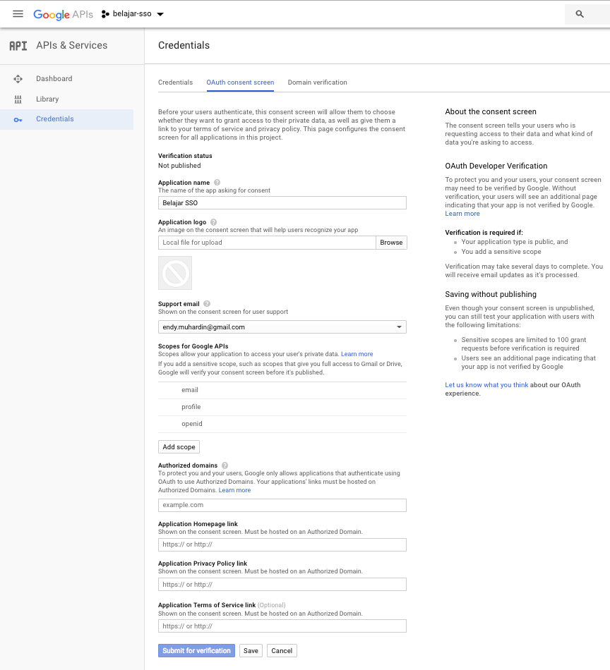This screenshot has height=670, width=610.
Task: Click the Not published status text
Action: 179,166
